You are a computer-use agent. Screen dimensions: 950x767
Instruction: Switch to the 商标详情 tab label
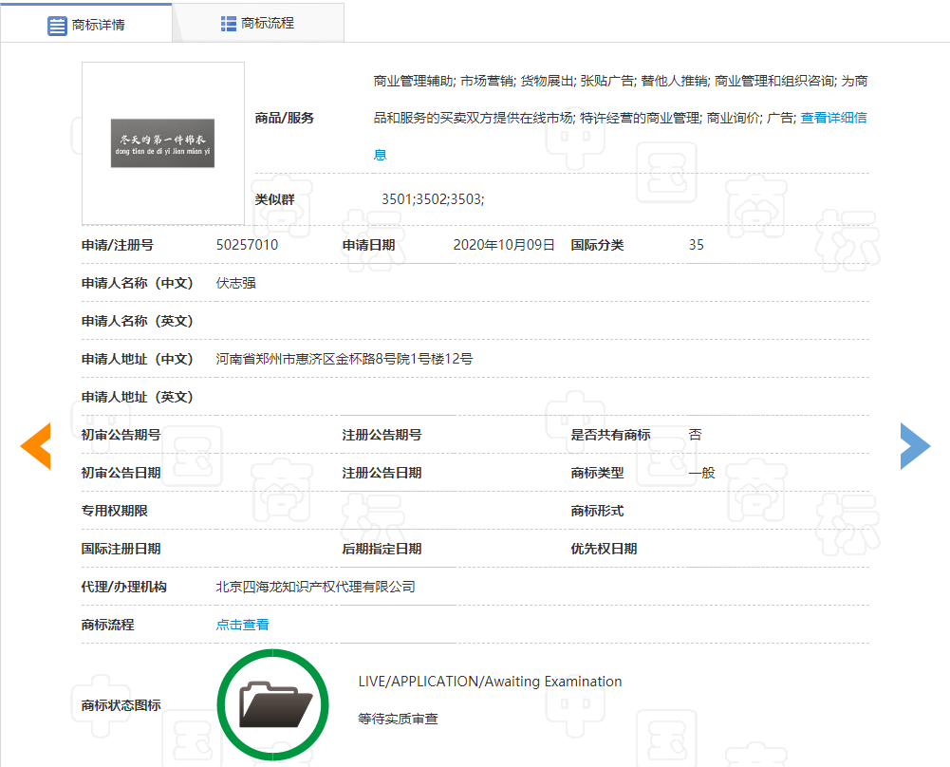point(99,25)
